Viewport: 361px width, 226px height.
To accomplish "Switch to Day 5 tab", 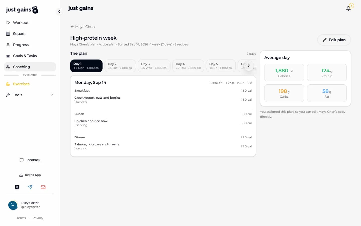I will pos(221,66).
